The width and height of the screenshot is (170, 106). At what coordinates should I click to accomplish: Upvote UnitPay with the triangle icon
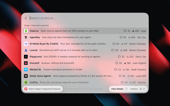pyautogui.click(x=130, y=82)
